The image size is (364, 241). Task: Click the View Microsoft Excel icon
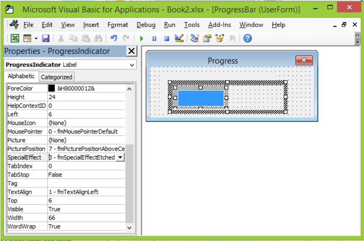click(15, 38)
